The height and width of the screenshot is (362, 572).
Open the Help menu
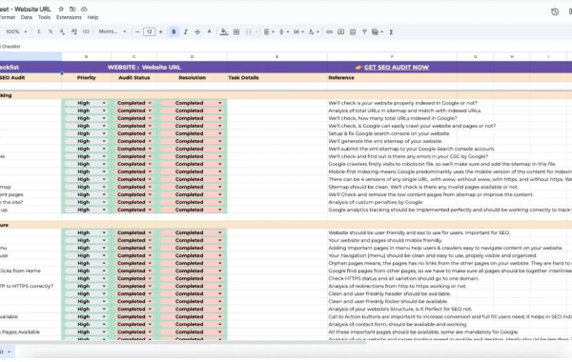[x=92, y=17]
